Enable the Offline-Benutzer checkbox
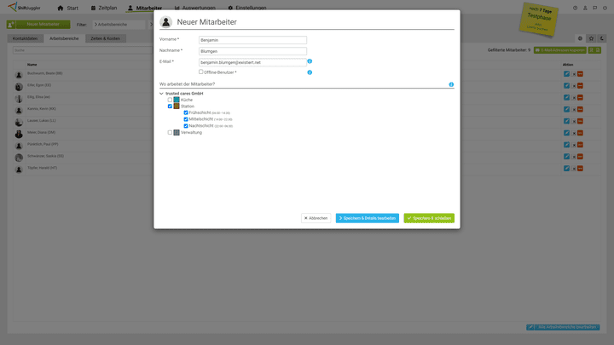 [201, 72]
